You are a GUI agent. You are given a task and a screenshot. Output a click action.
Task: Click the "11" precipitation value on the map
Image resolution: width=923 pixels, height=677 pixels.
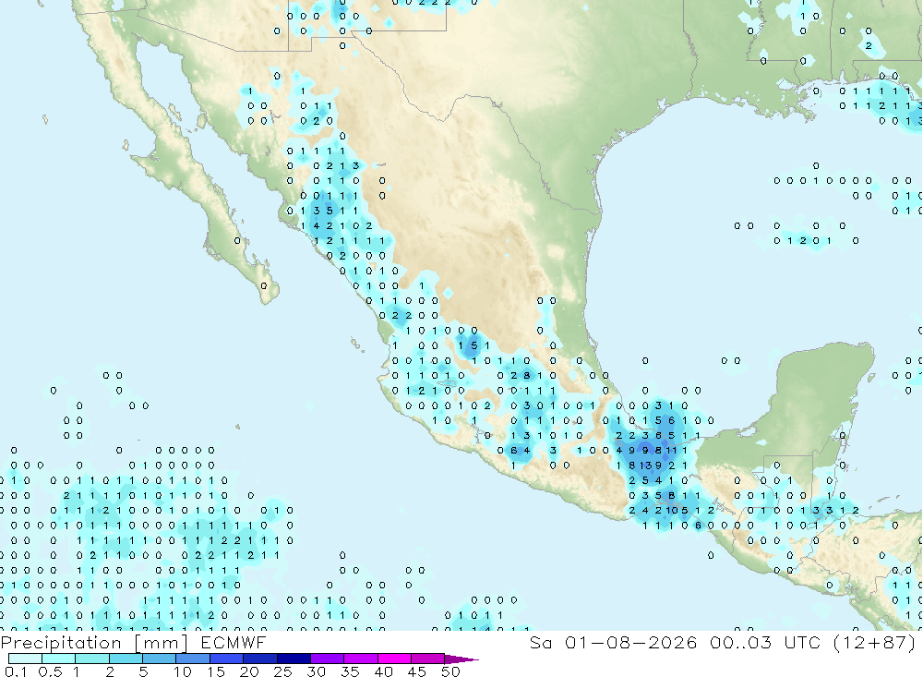(x=671, y=450)
